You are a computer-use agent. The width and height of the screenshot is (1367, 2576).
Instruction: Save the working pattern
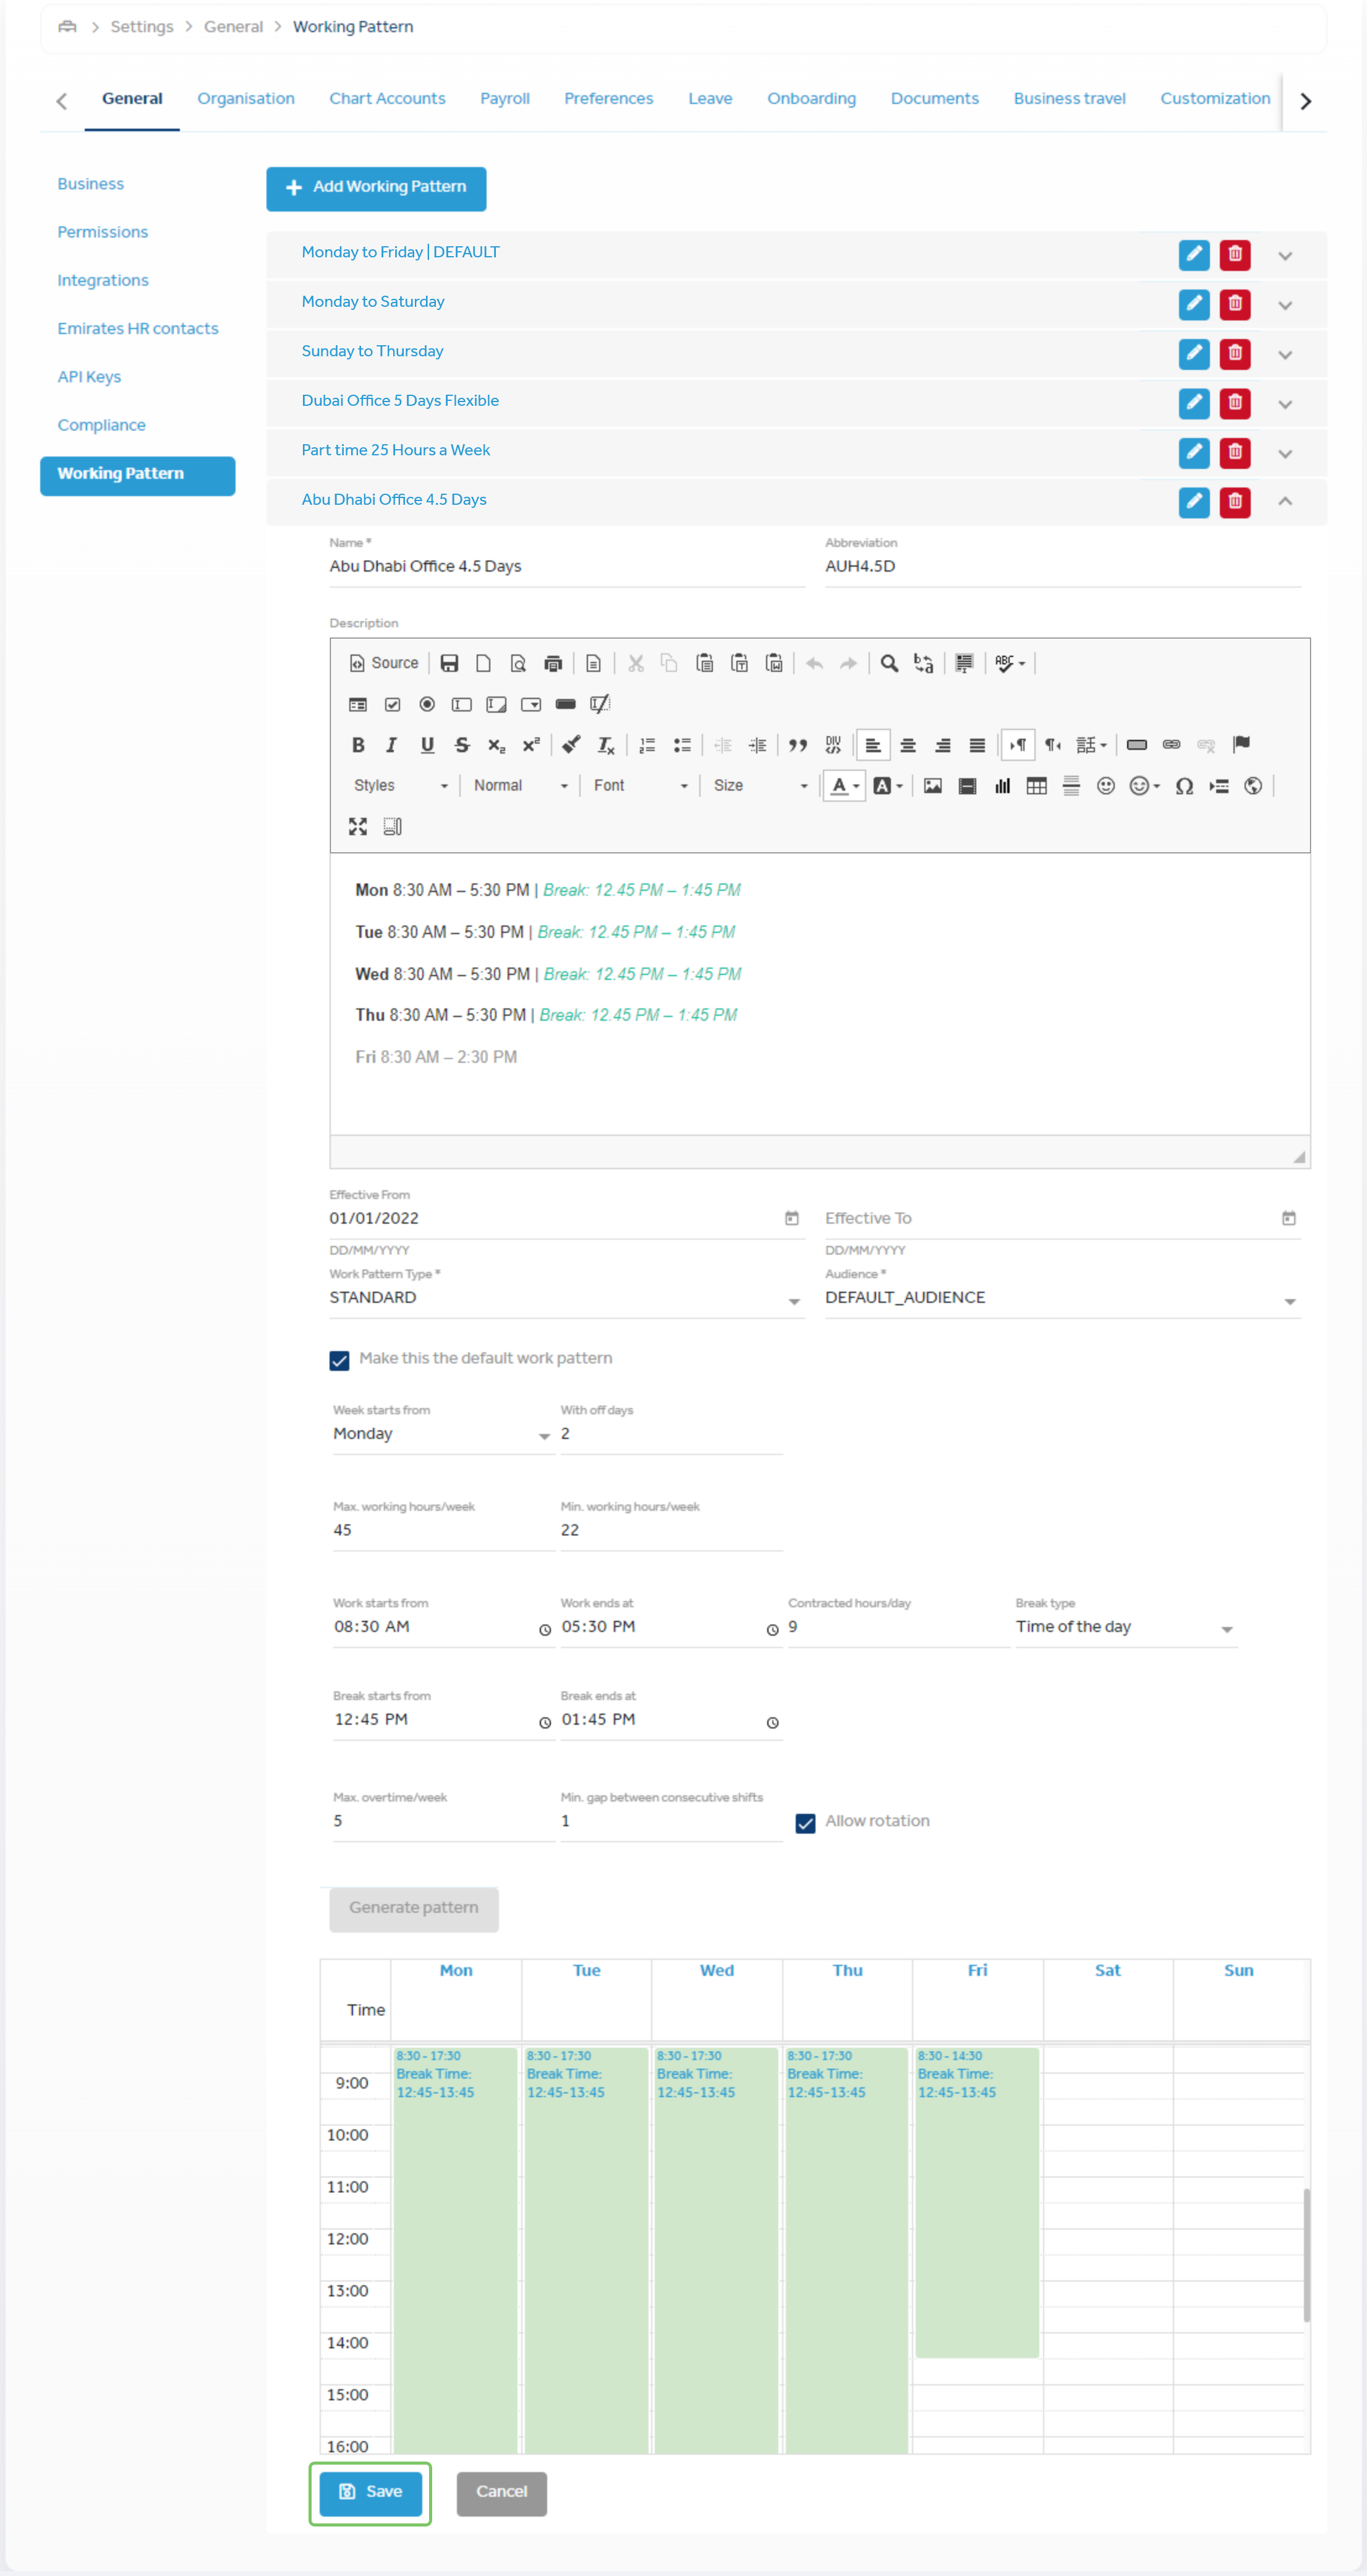coord(371,2492)
